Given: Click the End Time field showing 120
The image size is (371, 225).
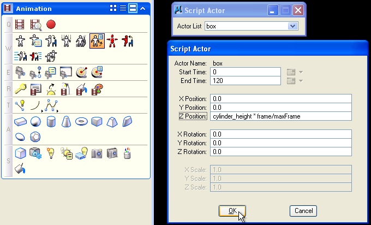Looking at the screenshot, I should pyautogui.click(x=246, y=81).
